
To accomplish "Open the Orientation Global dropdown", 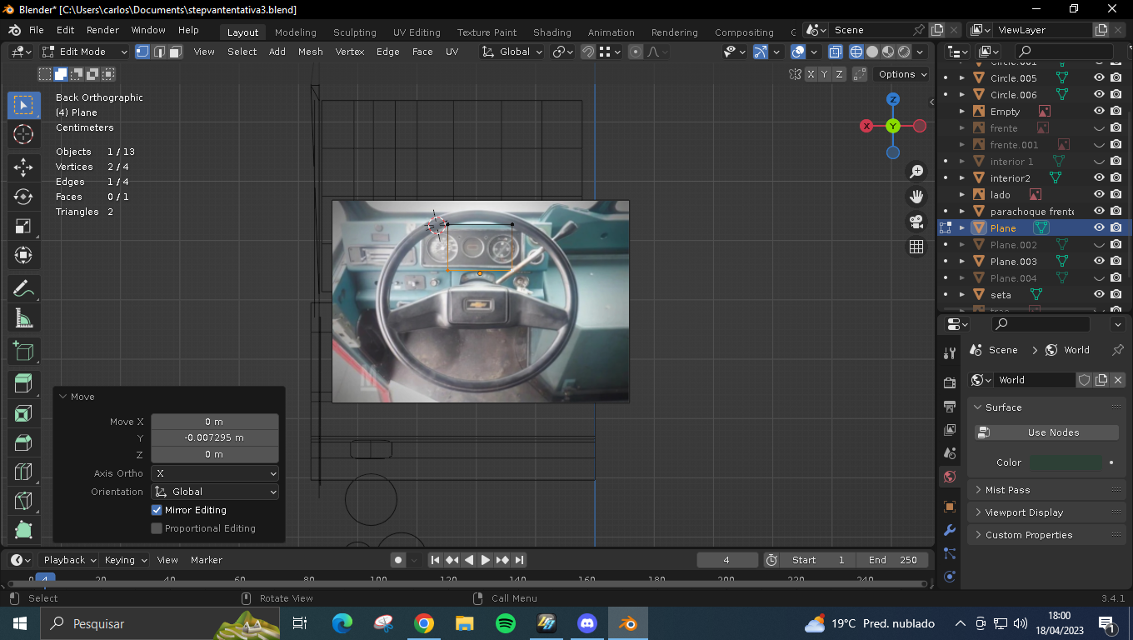I will (x=215, y=492).
